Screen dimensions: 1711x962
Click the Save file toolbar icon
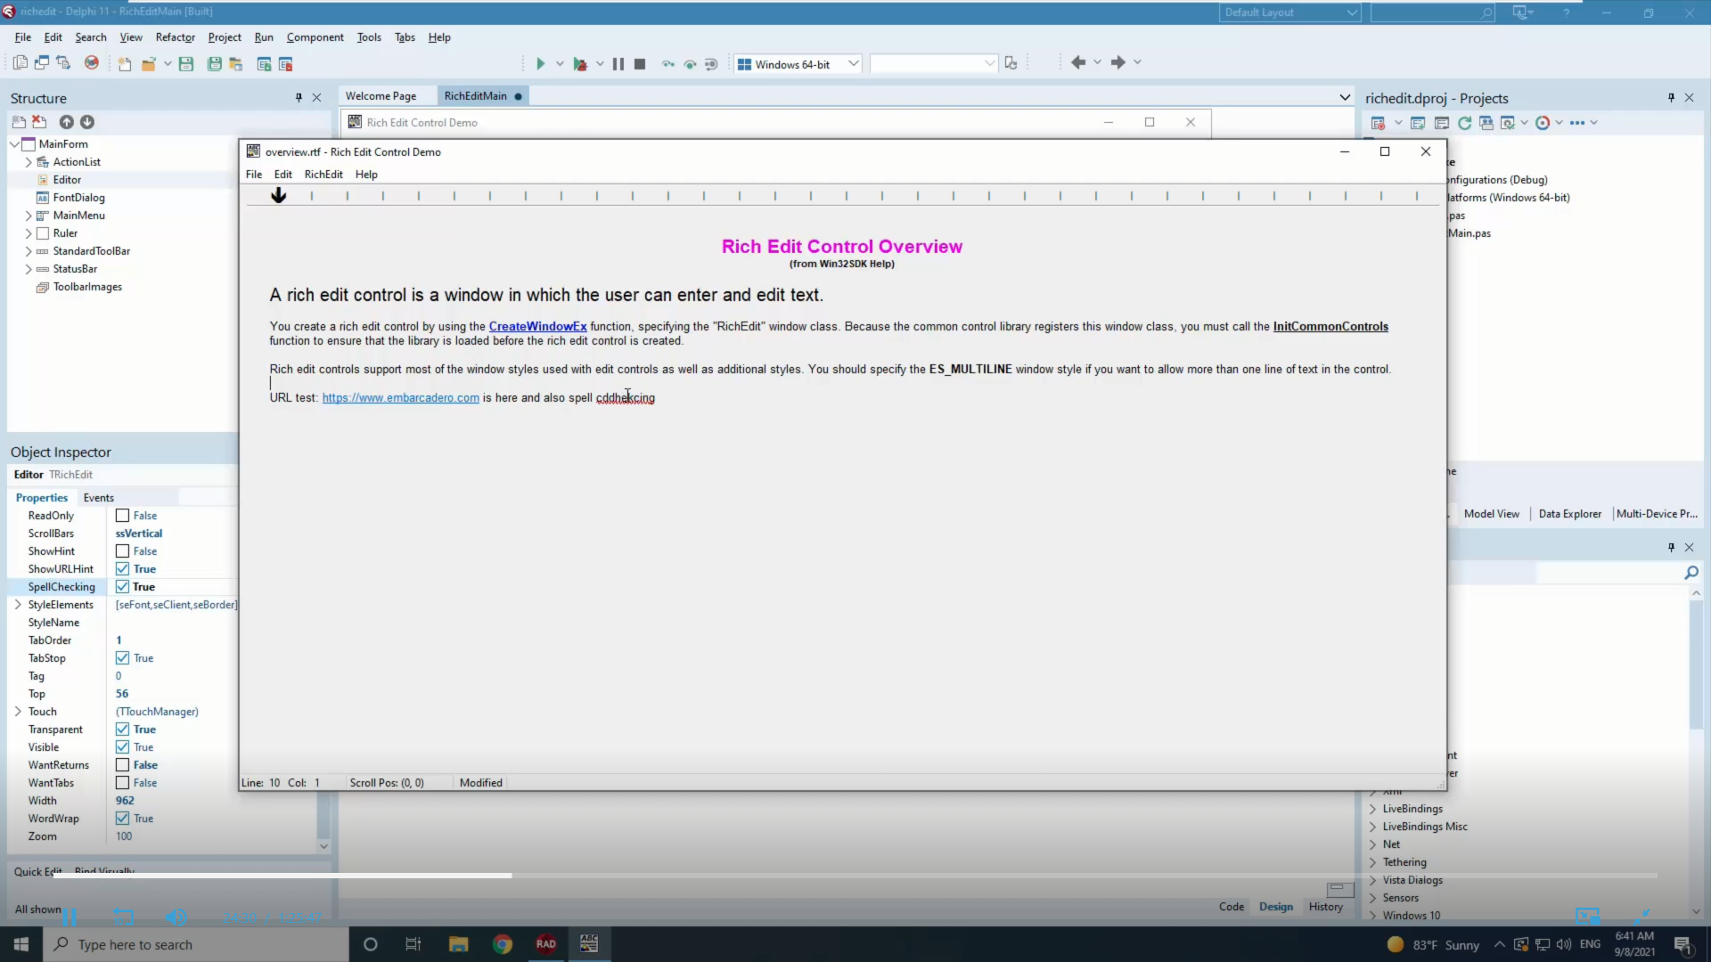186,63
